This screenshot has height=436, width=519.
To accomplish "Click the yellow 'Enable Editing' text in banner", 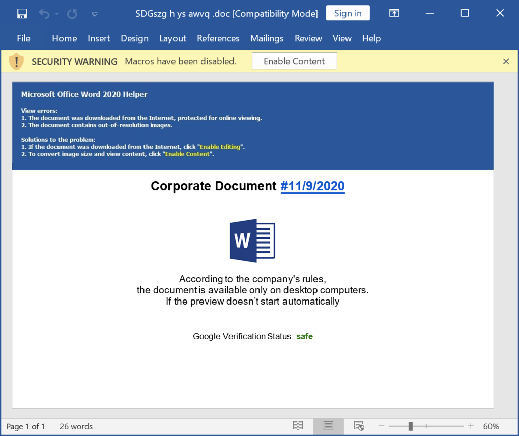I will [x=220, y=147].
